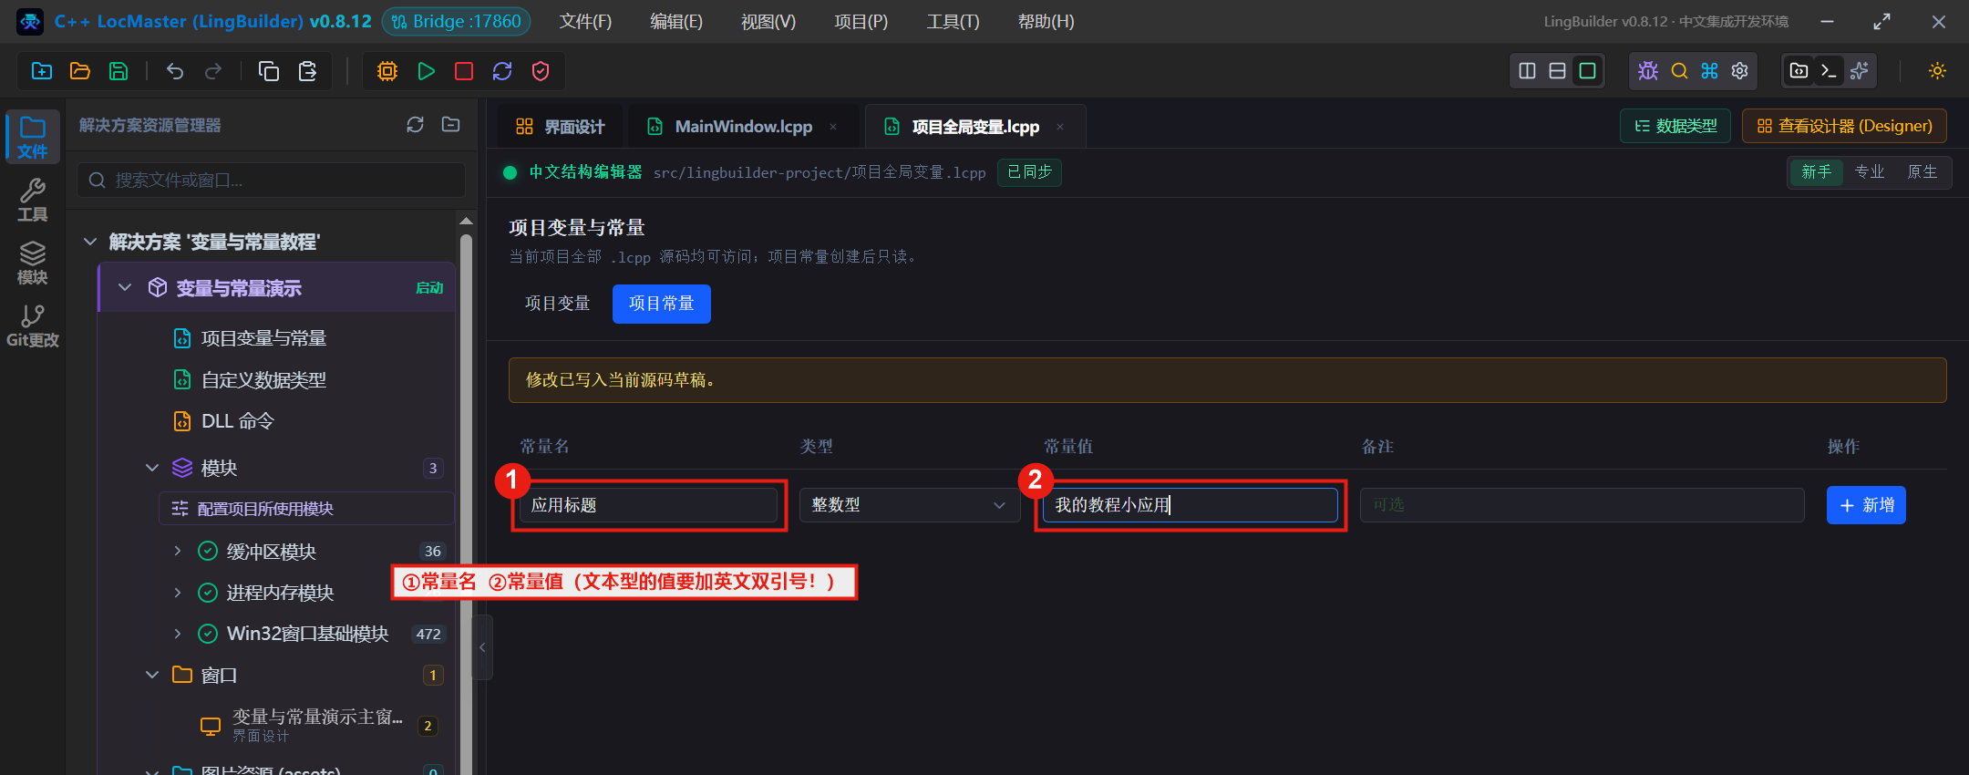Viewport: 1969px width, 775px height.
Task: Select 原生 mode option
Action: (1922, 172)
